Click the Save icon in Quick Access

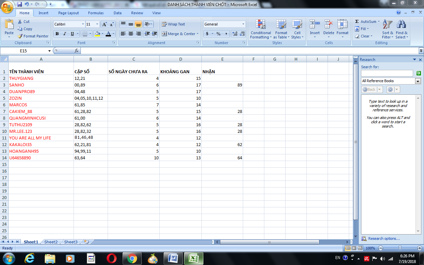20,4
